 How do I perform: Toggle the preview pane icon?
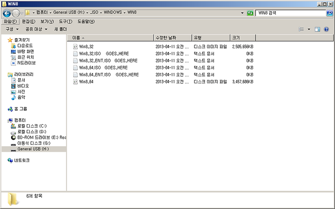point(317,29)
